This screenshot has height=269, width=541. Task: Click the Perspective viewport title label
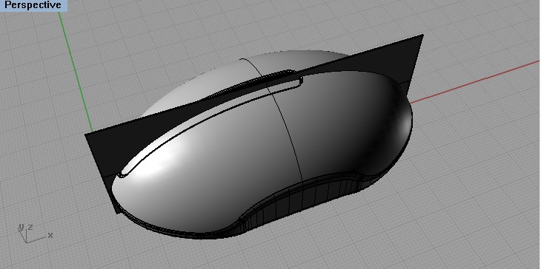click(x=33, y=5)
